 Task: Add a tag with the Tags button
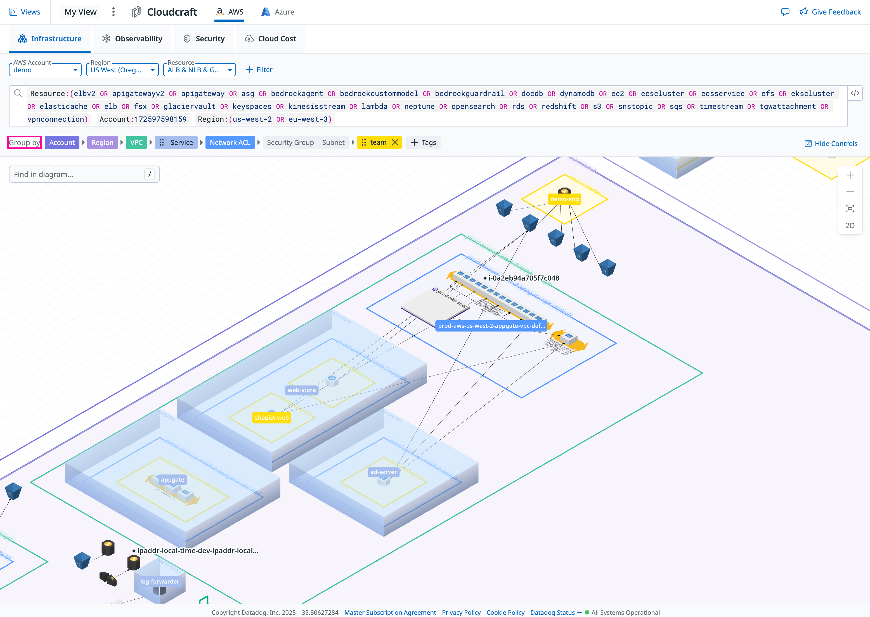coord(423,142)
